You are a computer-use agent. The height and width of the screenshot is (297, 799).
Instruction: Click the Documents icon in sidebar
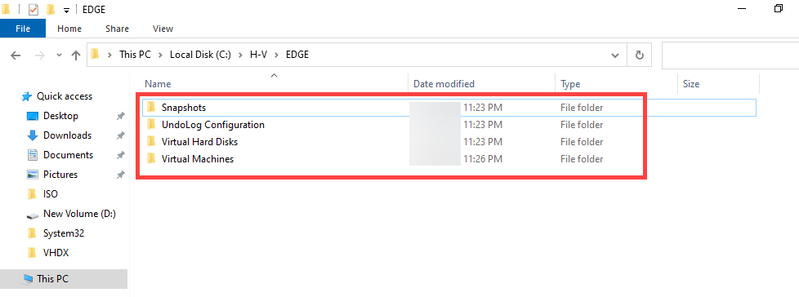[x=33, y=154]
